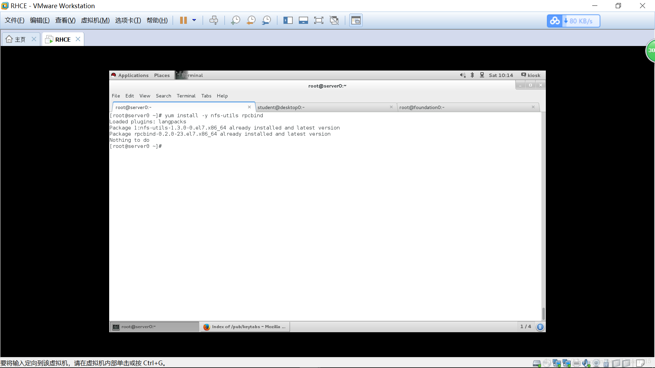Click the Terminal app menu in top bar
Viewport: 655px width, 368px height.
pyautogui.click(x=190, y=75)
